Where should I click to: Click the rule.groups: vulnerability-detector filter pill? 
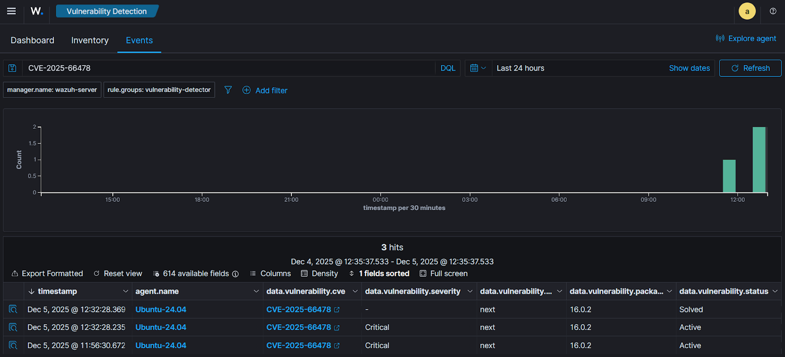click(159, 90)
